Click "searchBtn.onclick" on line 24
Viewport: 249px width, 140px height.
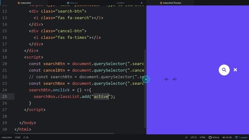(x=49, y=90)
